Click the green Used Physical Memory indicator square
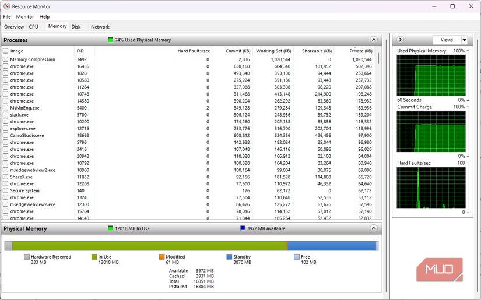 click(x=110, y=40)
